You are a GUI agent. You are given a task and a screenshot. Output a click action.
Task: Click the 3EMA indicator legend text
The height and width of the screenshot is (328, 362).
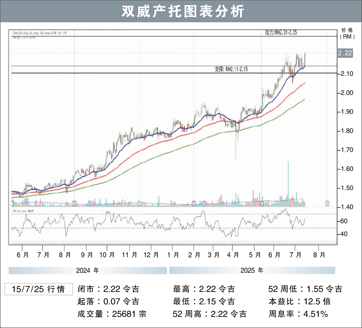click(x=40, y=33)
